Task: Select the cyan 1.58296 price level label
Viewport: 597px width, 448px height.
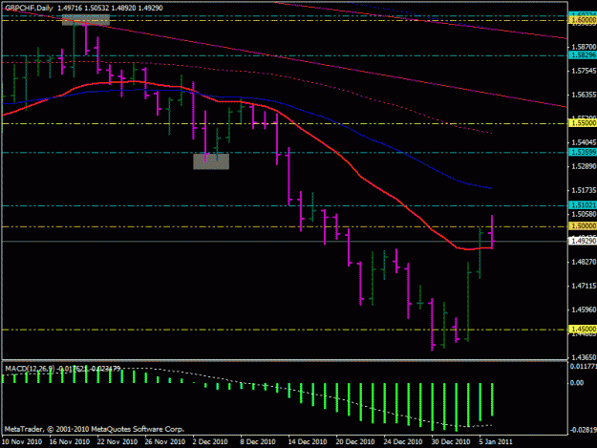Action: pyautogui.click(x=583, y=55)
